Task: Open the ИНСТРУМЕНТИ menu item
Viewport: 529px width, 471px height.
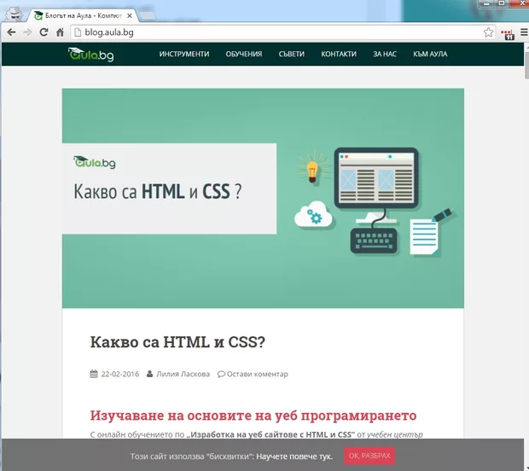Action: [184, 54]
